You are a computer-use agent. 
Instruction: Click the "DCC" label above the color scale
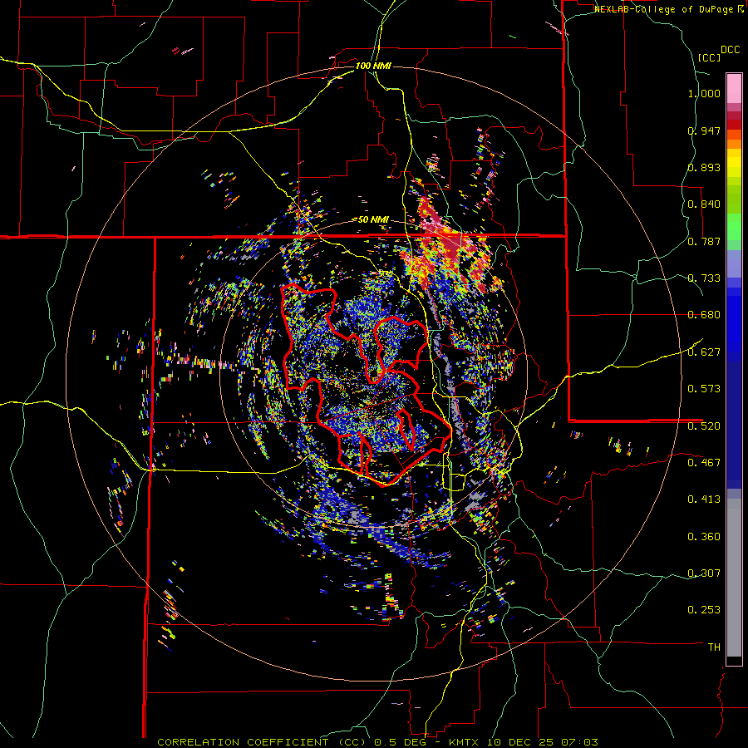[x=730, y=50]
